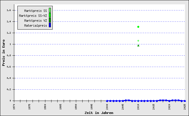Screen dimensions: 189x116
Task: Click the 1980 x-axis year label
Action: pyautogui.click(x=45, y=107)
